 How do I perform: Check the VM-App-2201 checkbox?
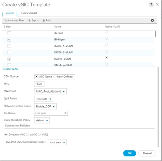pos(9,65)
